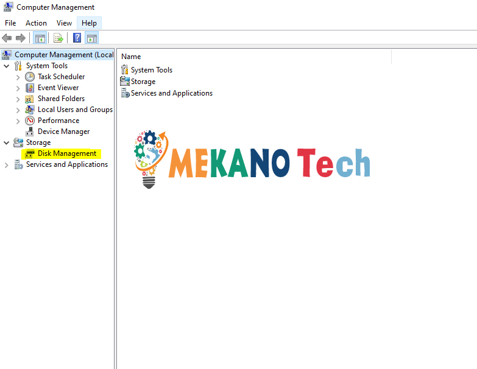Click Services and Applications icon in Name list

125,93
